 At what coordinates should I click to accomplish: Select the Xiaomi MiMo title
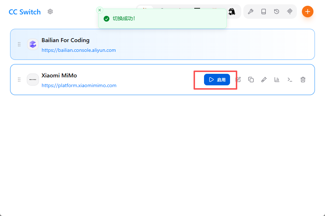[x=59, y=76]
